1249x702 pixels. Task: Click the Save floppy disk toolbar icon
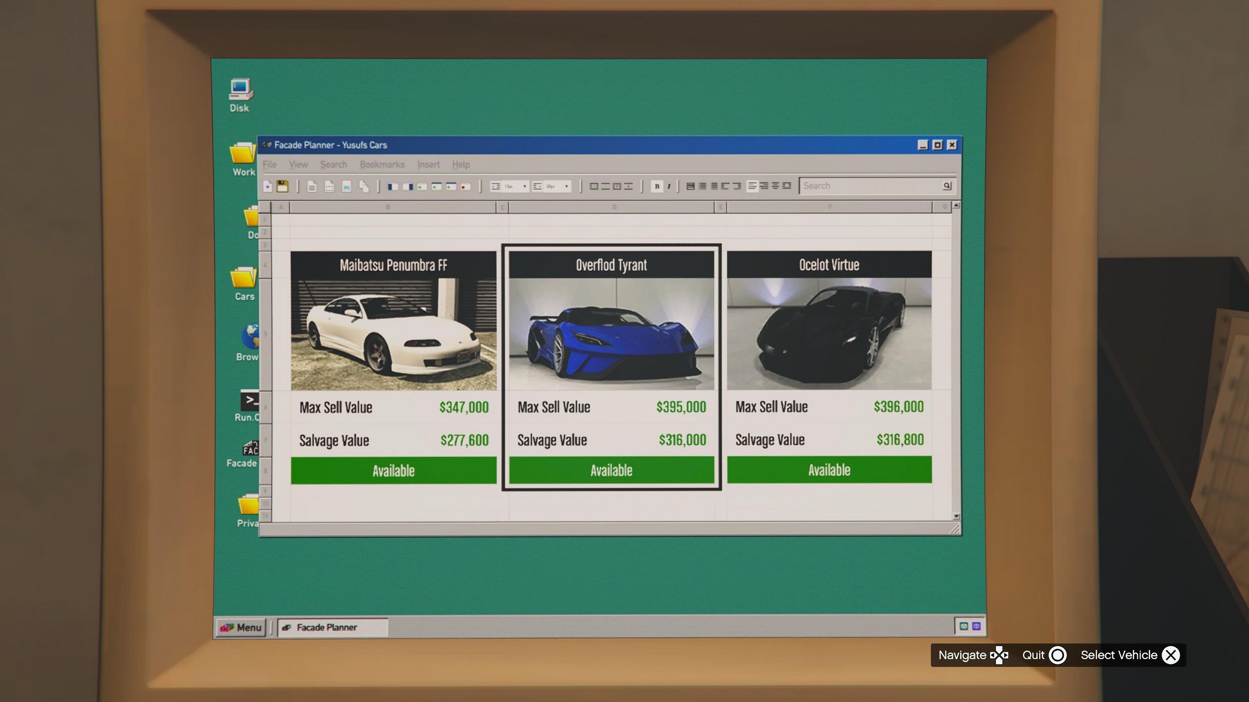click(x=282, y=186)
